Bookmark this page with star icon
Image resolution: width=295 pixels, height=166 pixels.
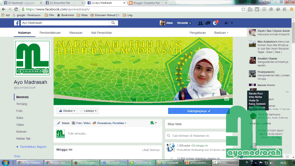coord(243,9)
